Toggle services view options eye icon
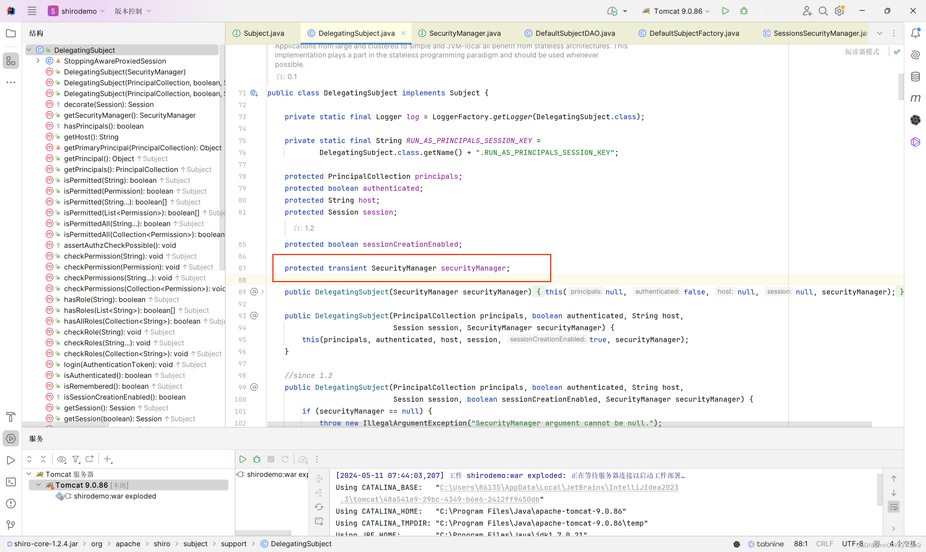926x552 pixels. [61, 459]
